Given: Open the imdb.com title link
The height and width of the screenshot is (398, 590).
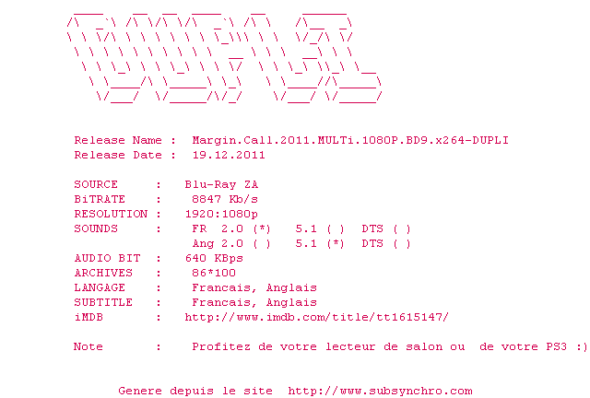Looking at the screenshot, I should tap(316, 318).
